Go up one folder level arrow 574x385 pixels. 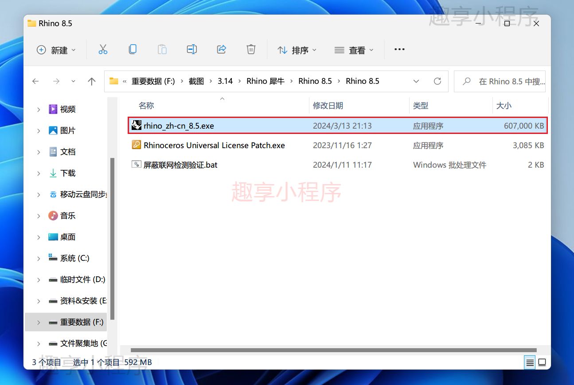click(92, 81)
